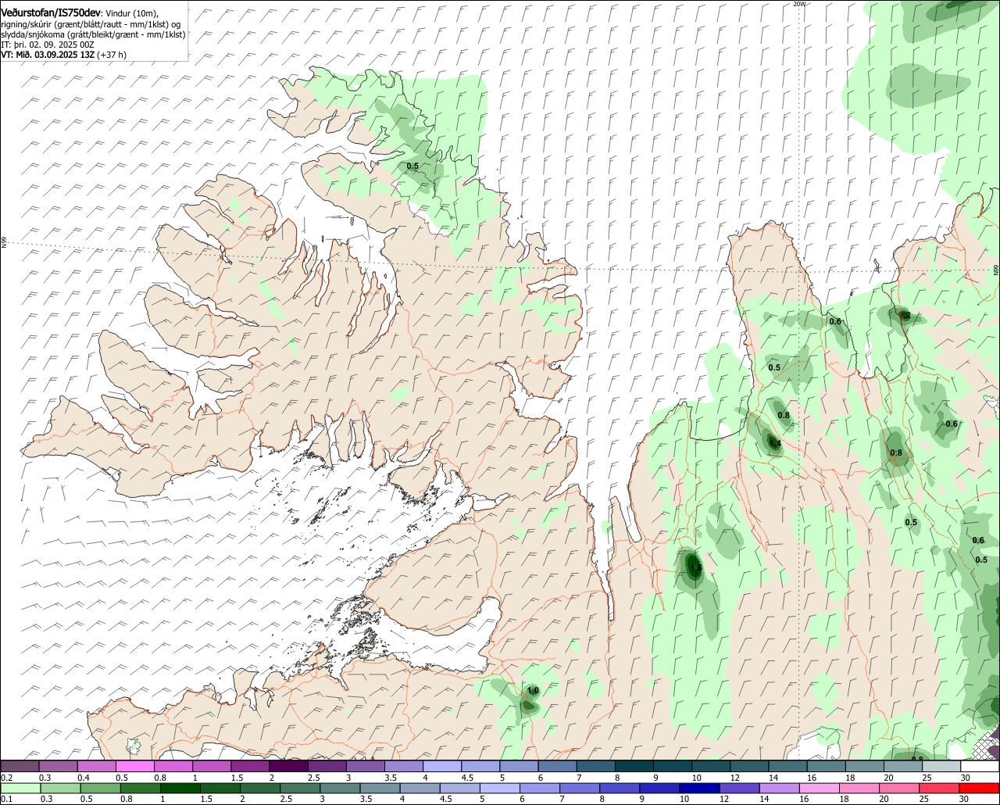Pick the snow legend swatch between 0.2 and 0.3

[20, 766]
